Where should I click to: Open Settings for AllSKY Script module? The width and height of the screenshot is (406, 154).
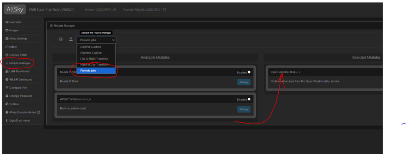tap(244, 109)
